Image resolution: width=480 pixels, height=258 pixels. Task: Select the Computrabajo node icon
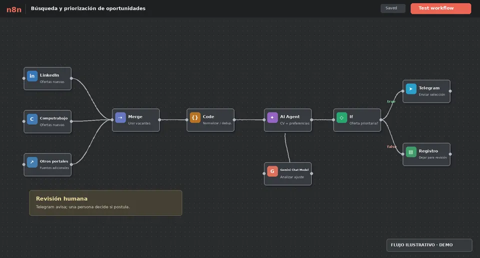(32, 119)
